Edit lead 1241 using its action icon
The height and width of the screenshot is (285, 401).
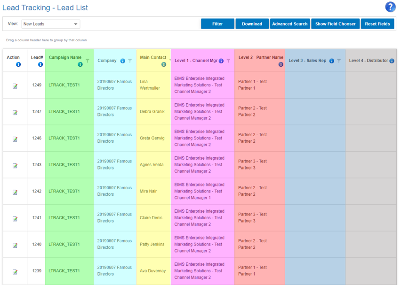point(15,219)
